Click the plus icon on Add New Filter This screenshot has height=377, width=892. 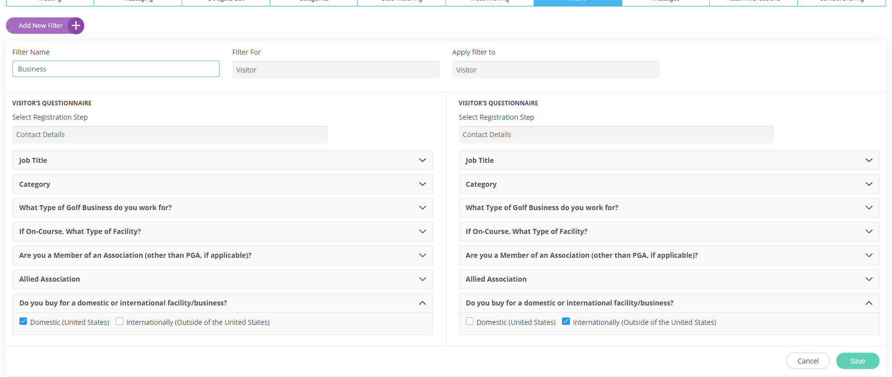76,26
